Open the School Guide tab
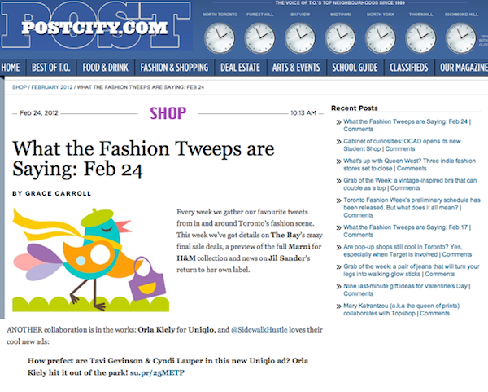The image size is (488, 392). coord(355,67)
